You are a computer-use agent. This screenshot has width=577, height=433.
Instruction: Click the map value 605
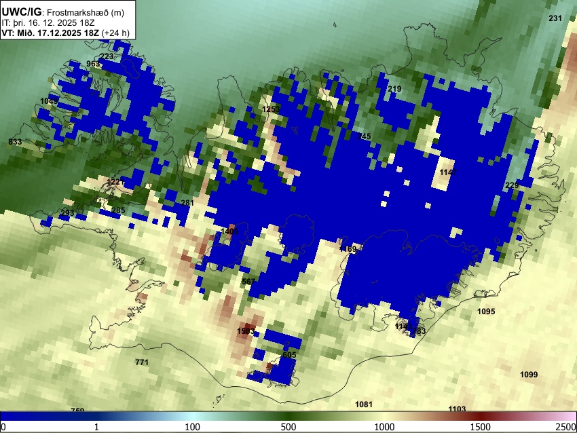(289, 355)
